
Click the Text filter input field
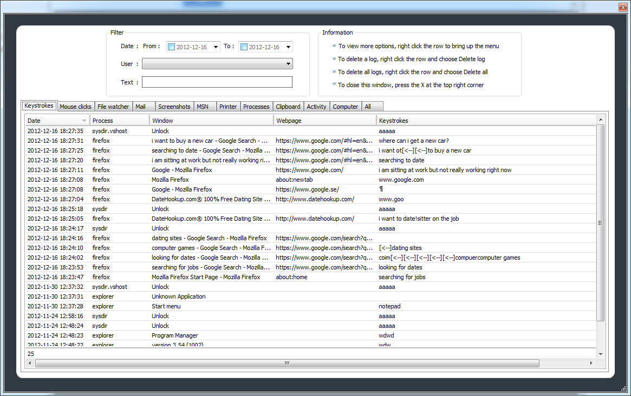pyautogui.click(x=217, y=82)
